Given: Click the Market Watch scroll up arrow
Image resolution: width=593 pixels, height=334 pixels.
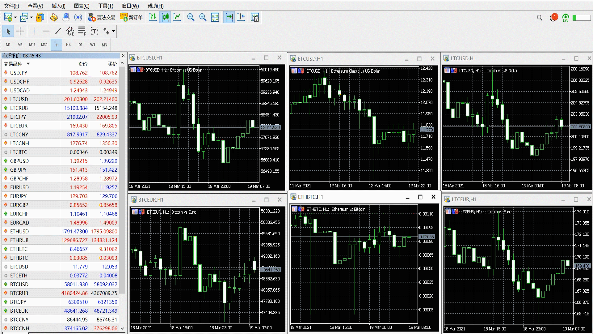Looking at the screenshot, I should click(x=122, y=63).
